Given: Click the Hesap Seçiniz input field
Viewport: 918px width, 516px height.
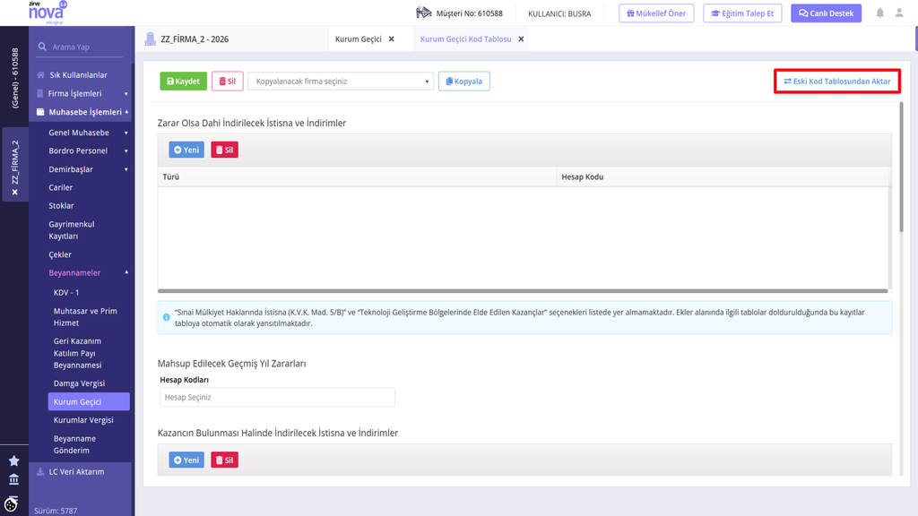Looking at the screenshot, I should (278, 397).
